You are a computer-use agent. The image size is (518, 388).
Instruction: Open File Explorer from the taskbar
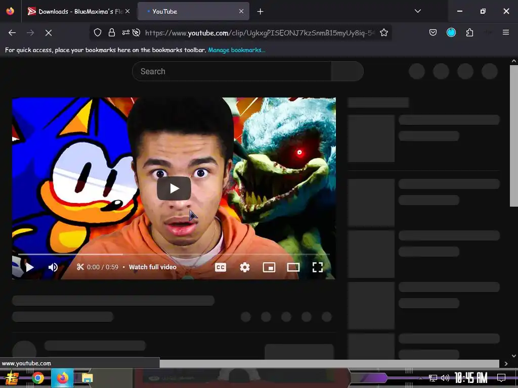(87, 378)
